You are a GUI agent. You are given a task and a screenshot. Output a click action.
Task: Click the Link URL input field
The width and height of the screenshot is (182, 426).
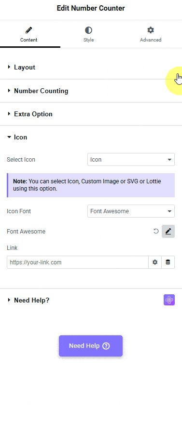point(78,262)
